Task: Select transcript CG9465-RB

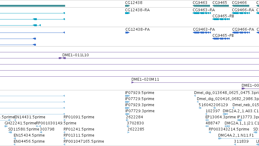Action: coord(221,19)
